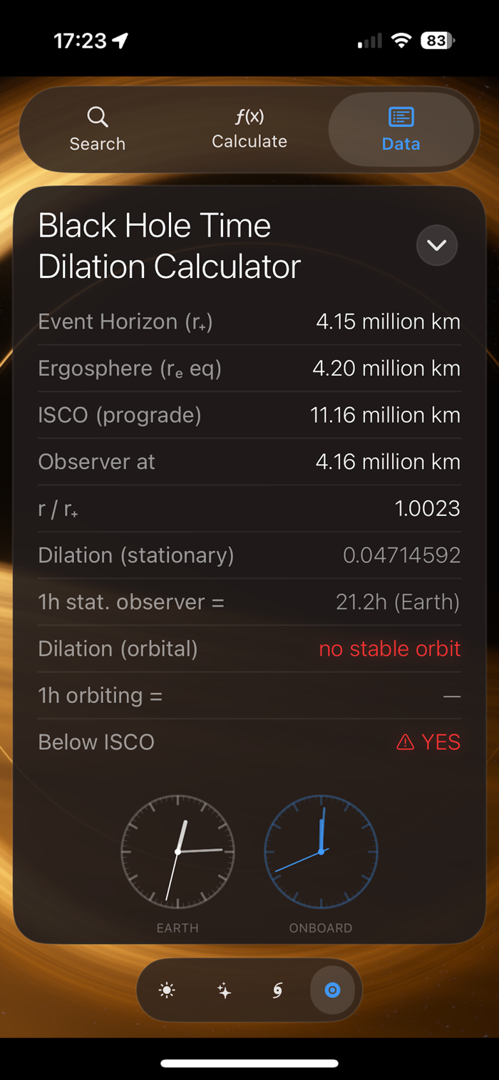499x1080 pixels.
Task: Tap the Black Hole Time Dilation Calculator title
Action: (x=169, y=246)
